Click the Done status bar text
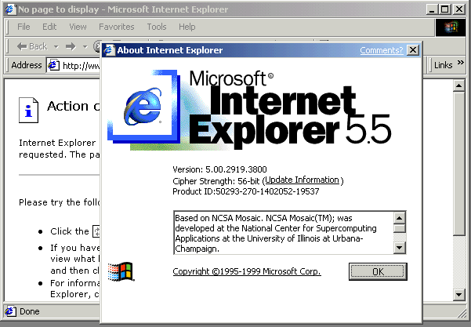 [x=30, y=311]
